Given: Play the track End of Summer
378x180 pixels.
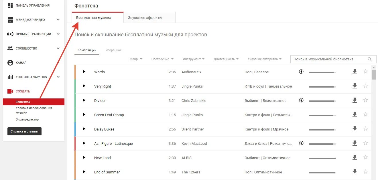Looking at the screenshot, I should coord(84,172).
